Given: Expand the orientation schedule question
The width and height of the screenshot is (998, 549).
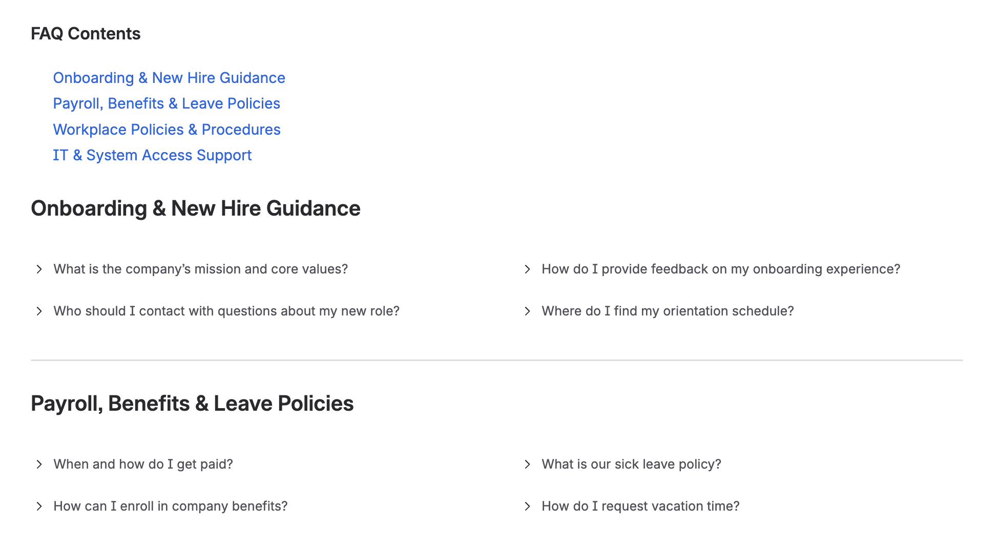Looking at the screenshot, I should [x=667, y=311].
